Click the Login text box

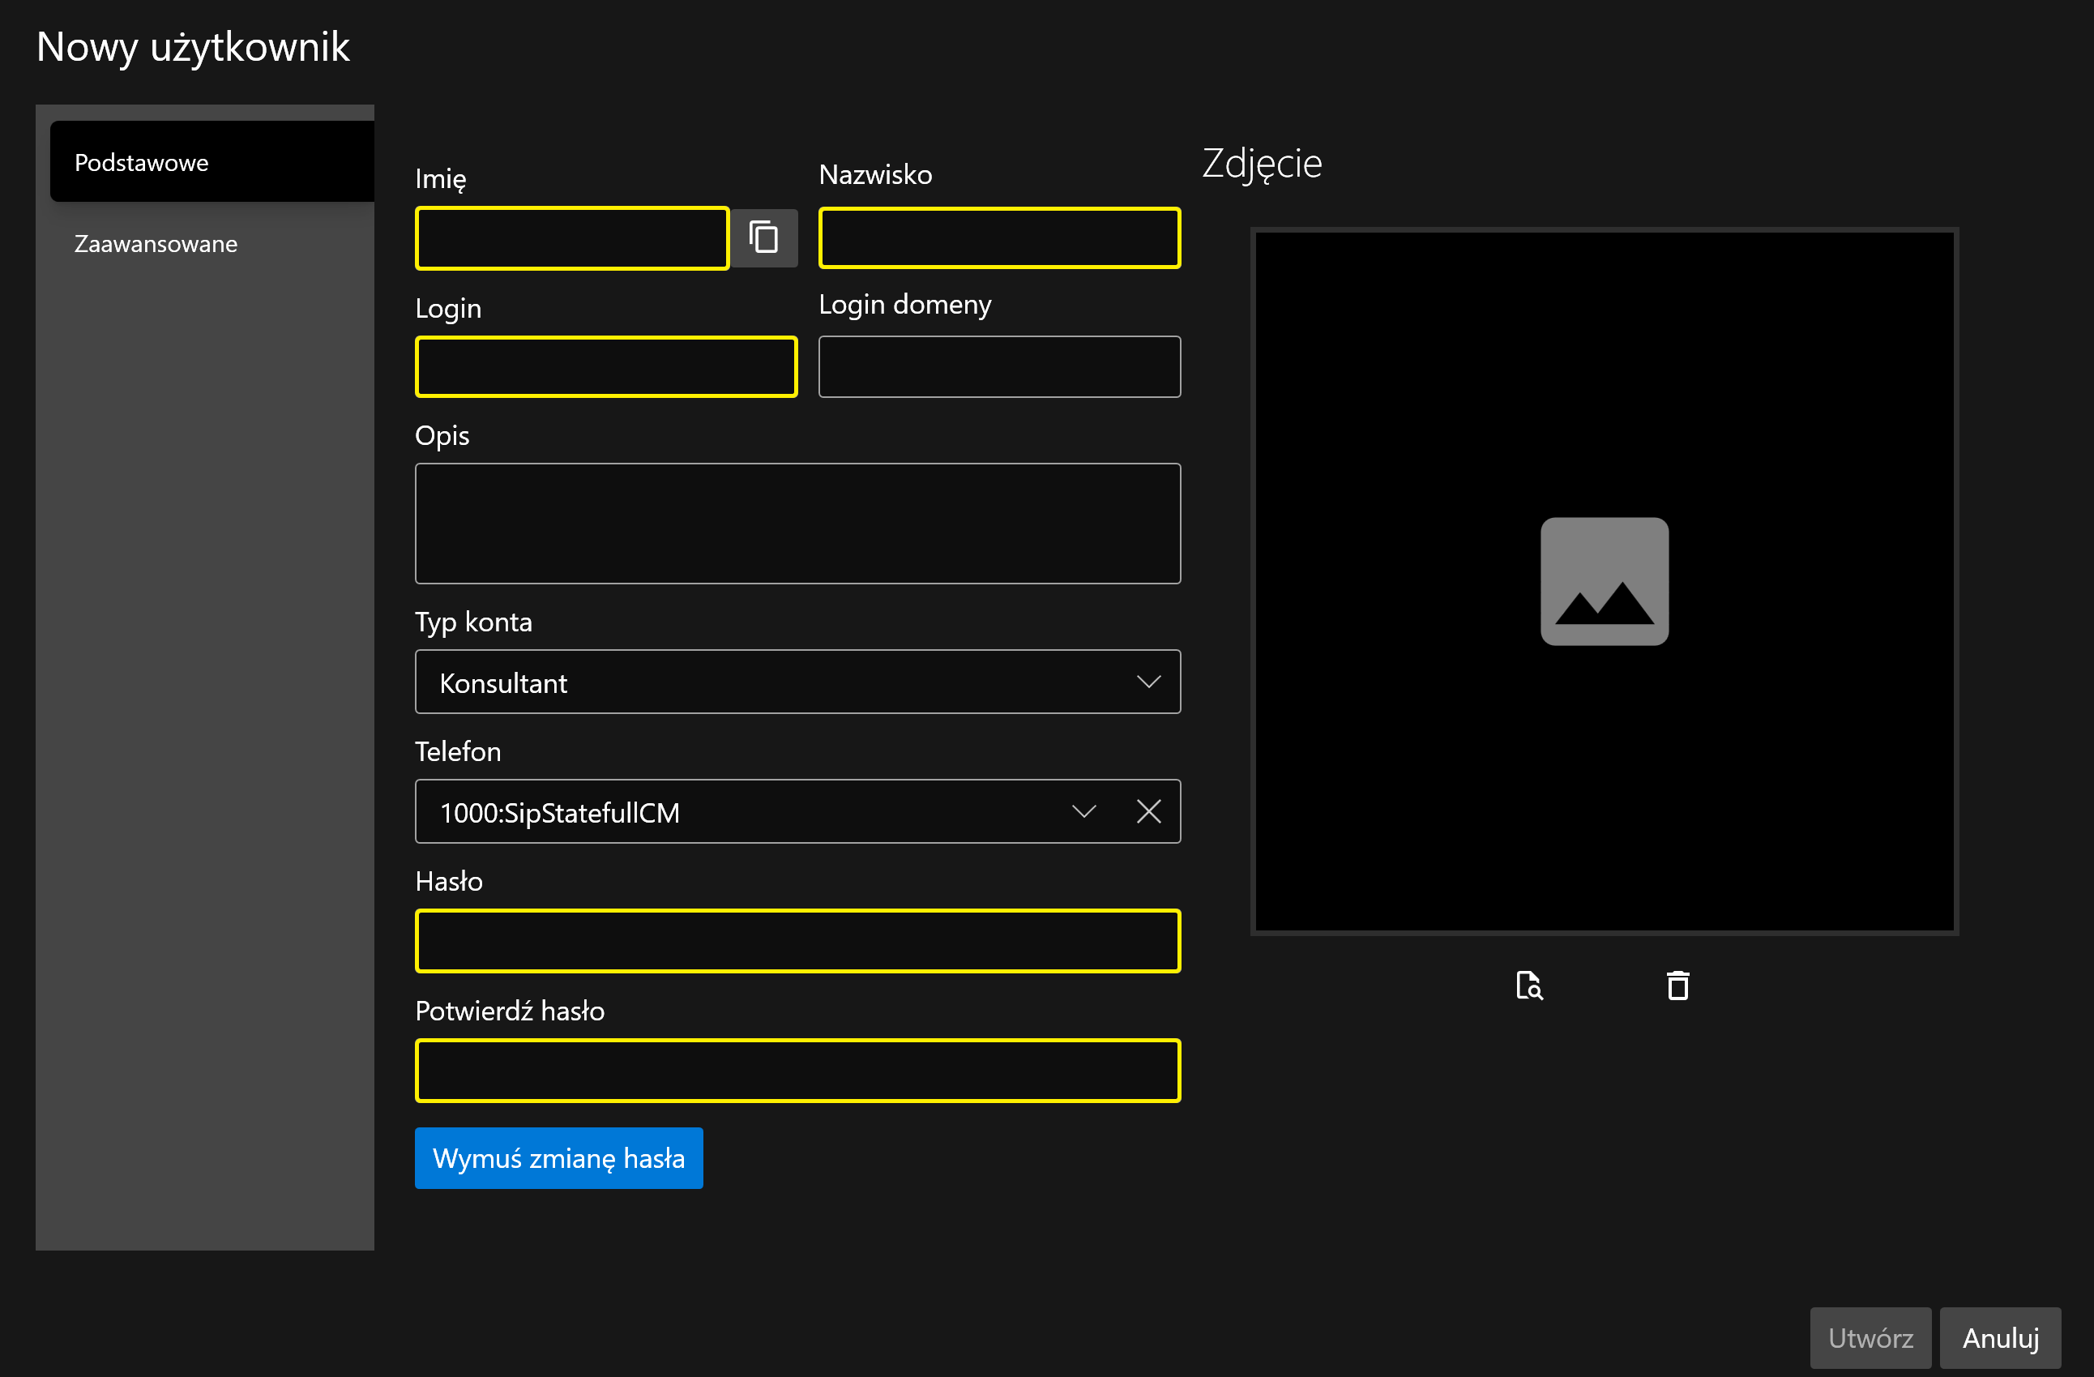[605, 367]
